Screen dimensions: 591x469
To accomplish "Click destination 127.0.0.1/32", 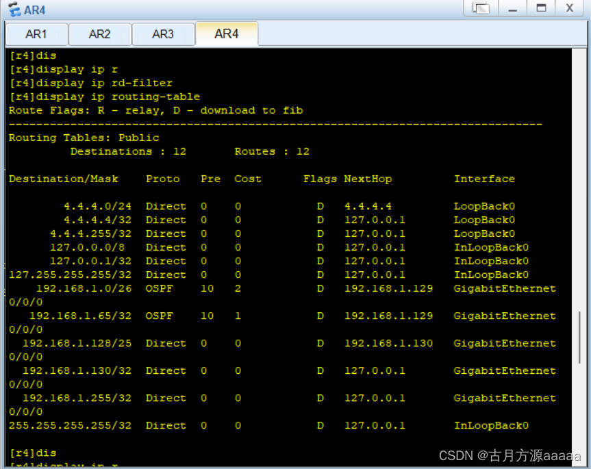I will (91, 261).
